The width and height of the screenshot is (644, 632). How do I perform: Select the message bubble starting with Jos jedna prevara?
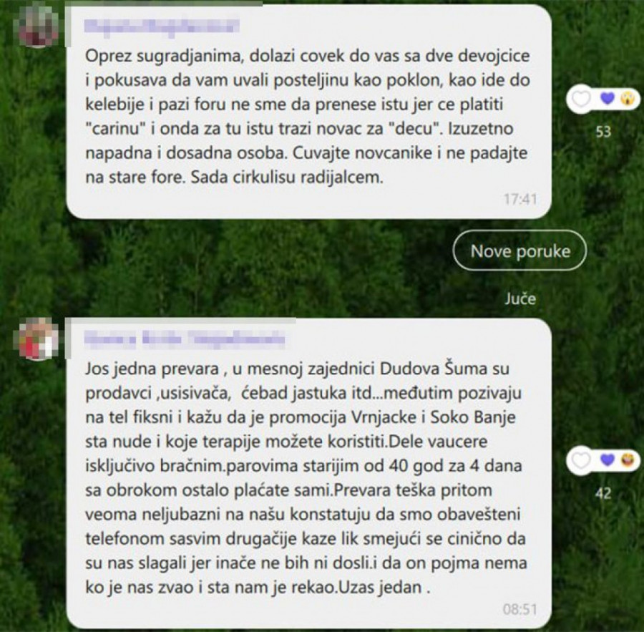click(x=309, y=473)
